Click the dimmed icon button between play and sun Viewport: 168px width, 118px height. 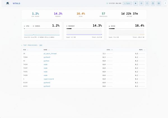tap(141, 3)
